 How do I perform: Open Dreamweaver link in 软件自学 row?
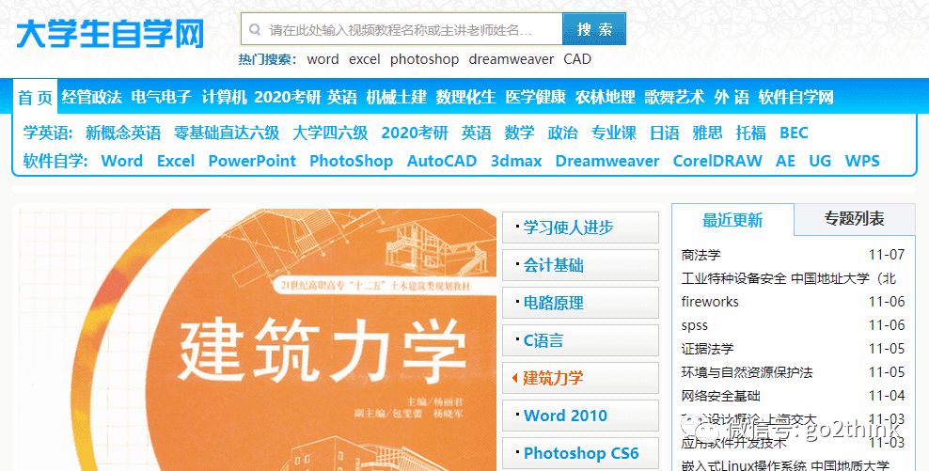click(x=607, y=161)
